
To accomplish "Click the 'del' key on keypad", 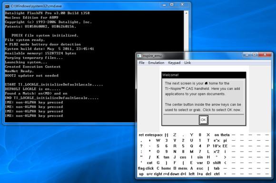I will (x=208, y=174).
